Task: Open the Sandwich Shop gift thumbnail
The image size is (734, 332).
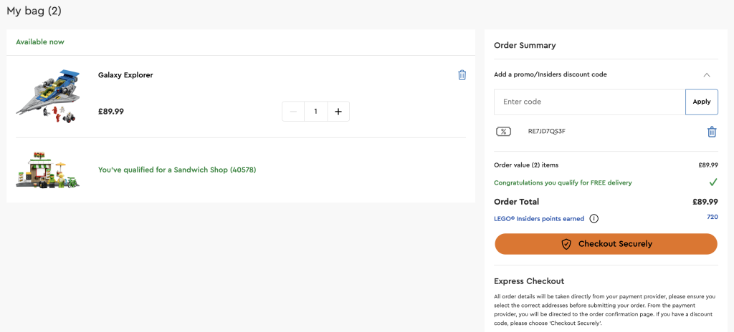Action: click(x=48, y=170)
